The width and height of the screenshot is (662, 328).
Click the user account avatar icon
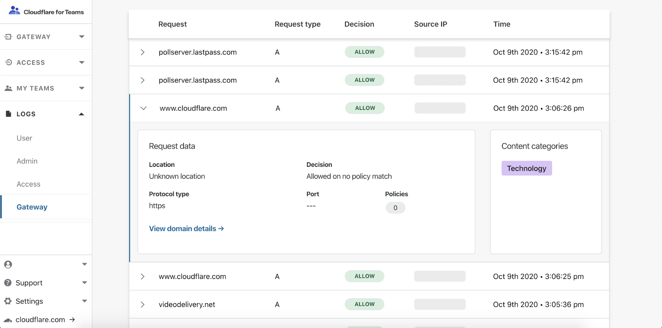(x=8, y=264)
